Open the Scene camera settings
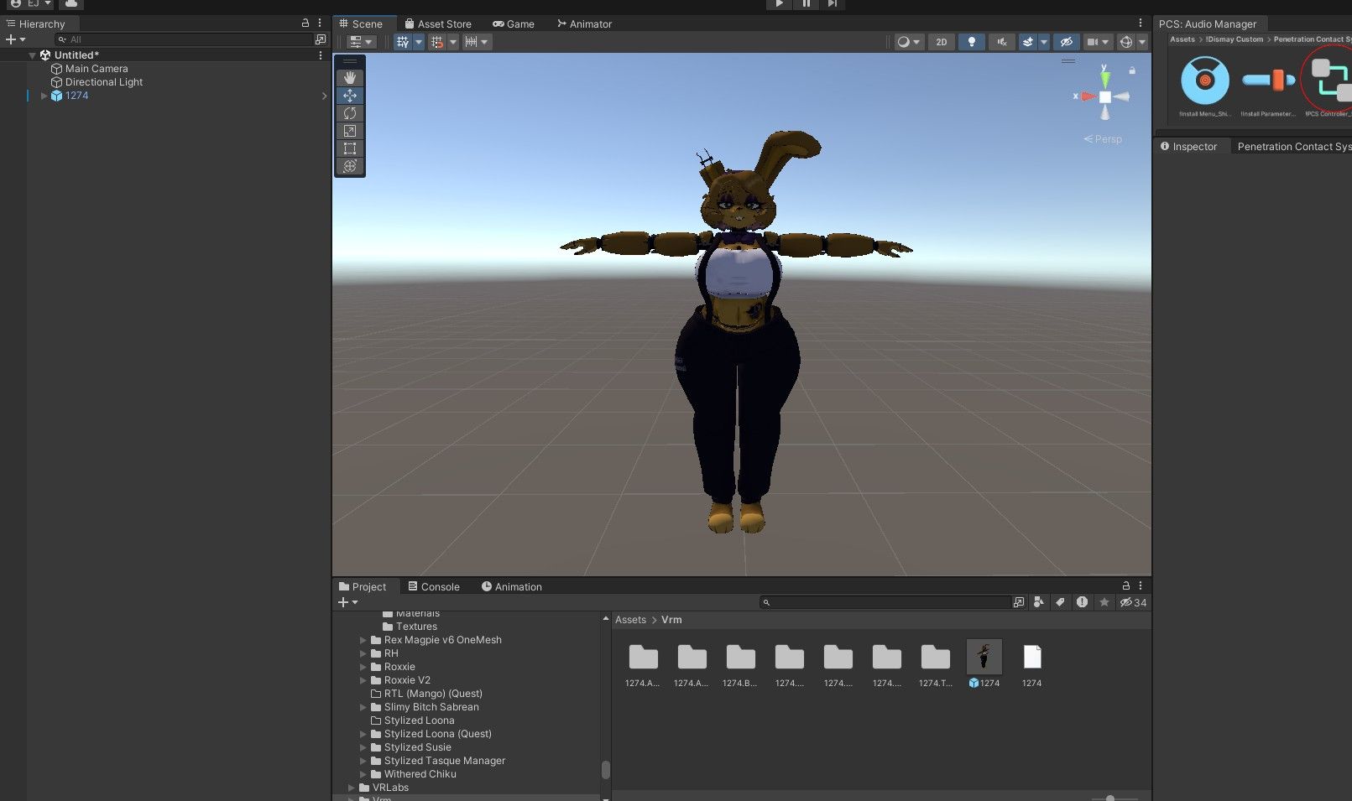The image size is (1352, 801). pos(1098,42)
